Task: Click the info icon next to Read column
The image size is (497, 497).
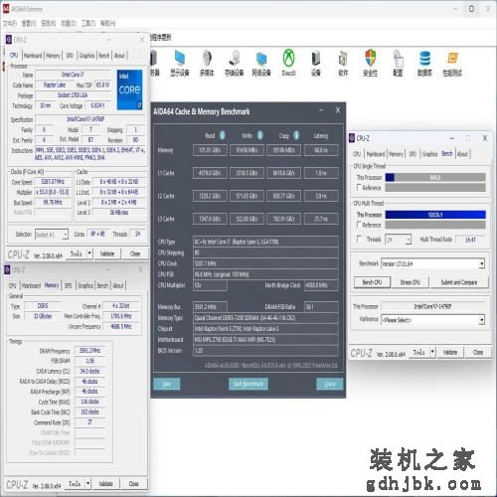Action: [223, 135]
